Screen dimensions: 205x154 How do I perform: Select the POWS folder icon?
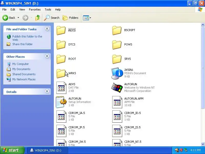coord(117,45)
